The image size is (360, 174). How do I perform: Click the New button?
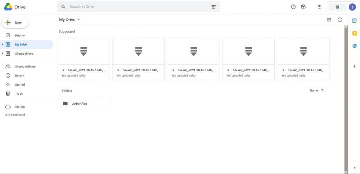click(15, 23)
